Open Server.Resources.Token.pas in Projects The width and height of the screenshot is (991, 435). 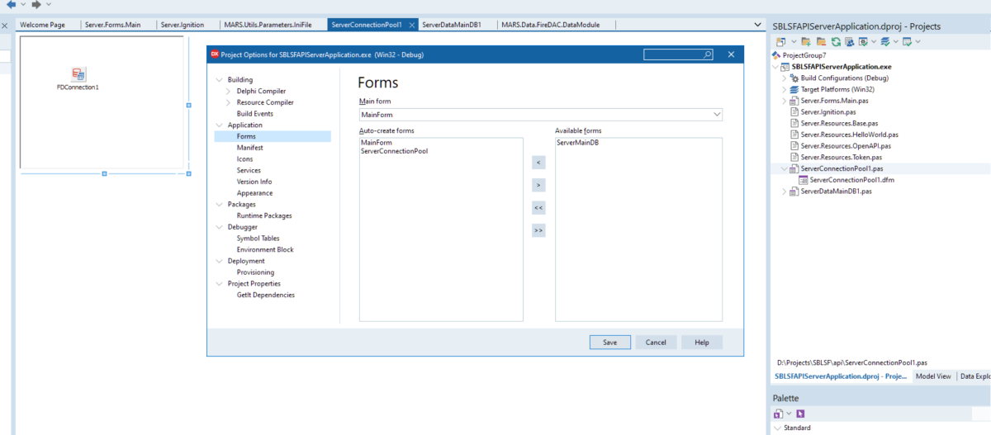click(x=841, y=157)
